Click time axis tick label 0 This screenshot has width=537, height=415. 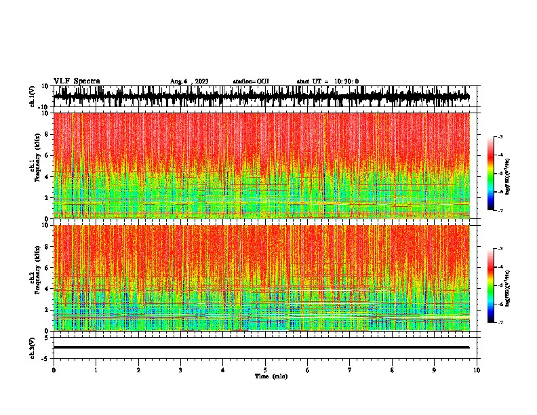pos(54,370)
